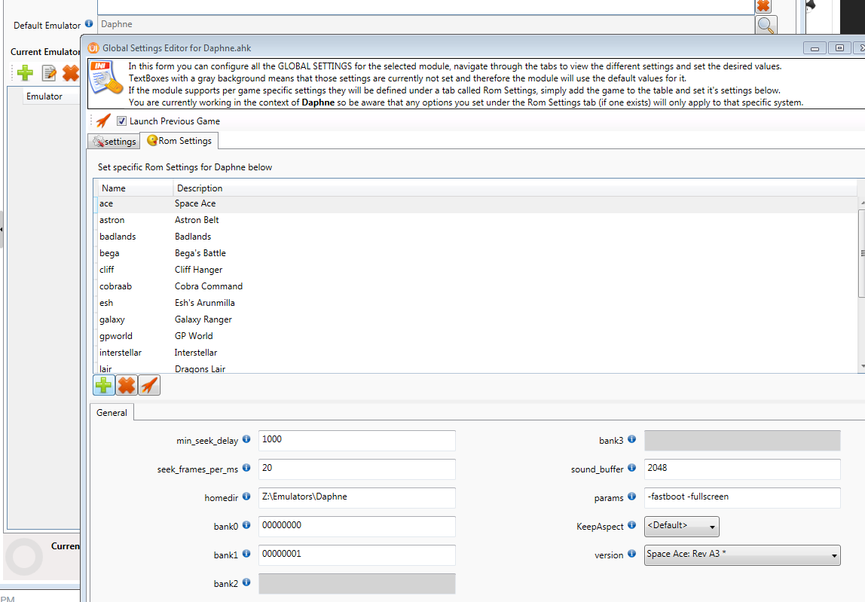Image resolution: width=865 pixels, height=602 pixels.
Task: Click the orange X delete rom button
Action: coord(127,385)
